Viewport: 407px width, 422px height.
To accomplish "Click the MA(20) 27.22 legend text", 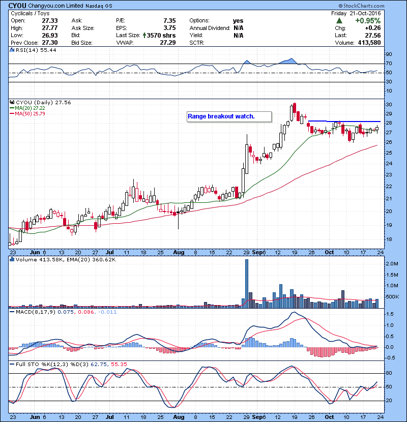I will tap(30, 108).
